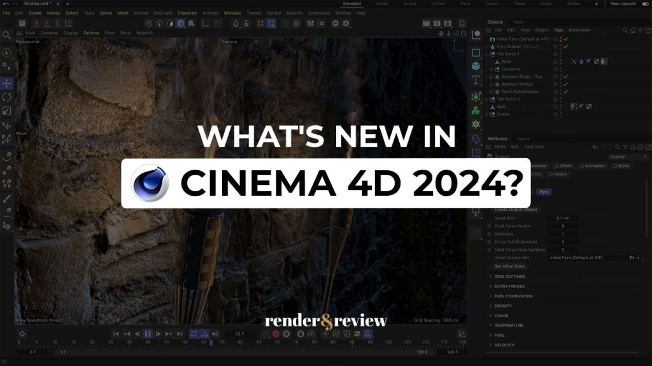Pause timeline playback
Image resolution: width=652 pixels, height=366 pixels.
click(148, 334)
